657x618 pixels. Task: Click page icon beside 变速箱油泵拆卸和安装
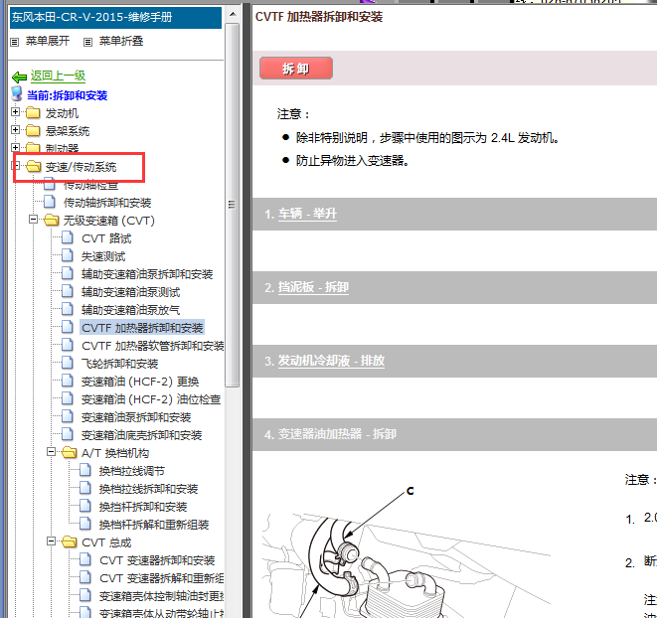point(68,416)
